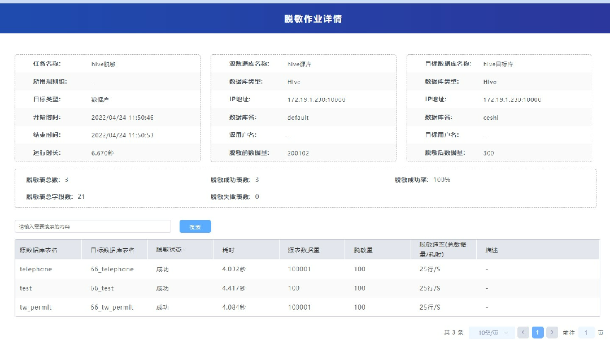This screenshot has width=610, height=343.
Task: Select the telephone table row
Action: (x=36, y=269)
